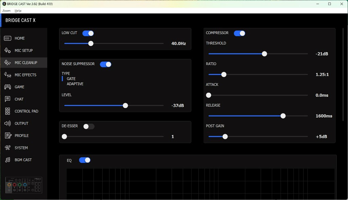Disable the Low Cut toggle

point(88,33)
